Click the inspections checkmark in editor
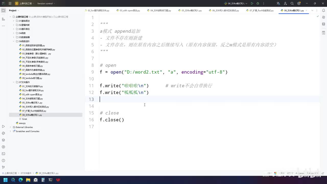Viewport: 327px width, 184px height. (x=318, y=16)
